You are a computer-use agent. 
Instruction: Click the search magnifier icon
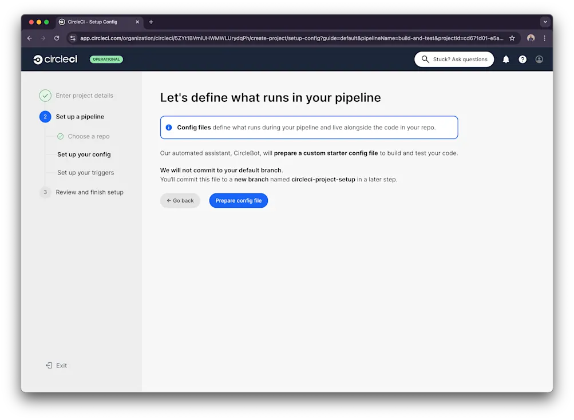(x=425, y=59)
